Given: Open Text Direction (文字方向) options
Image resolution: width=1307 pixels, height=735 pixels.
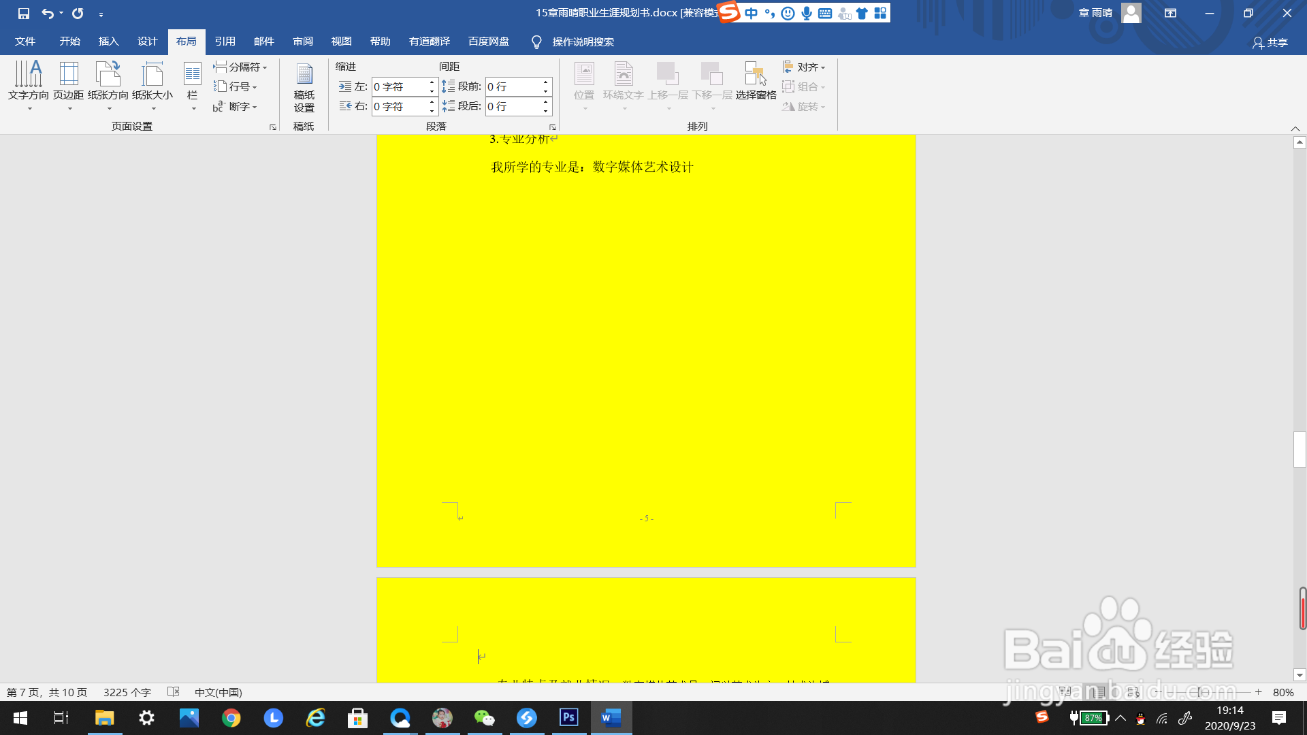Looking at the screenshot, I should click(x=29, y=84).
